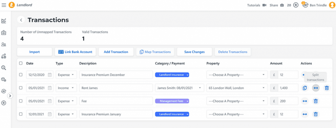336x128 pixels.
Task: Expand the sidebar with the arrow
Action: point(10,96)
